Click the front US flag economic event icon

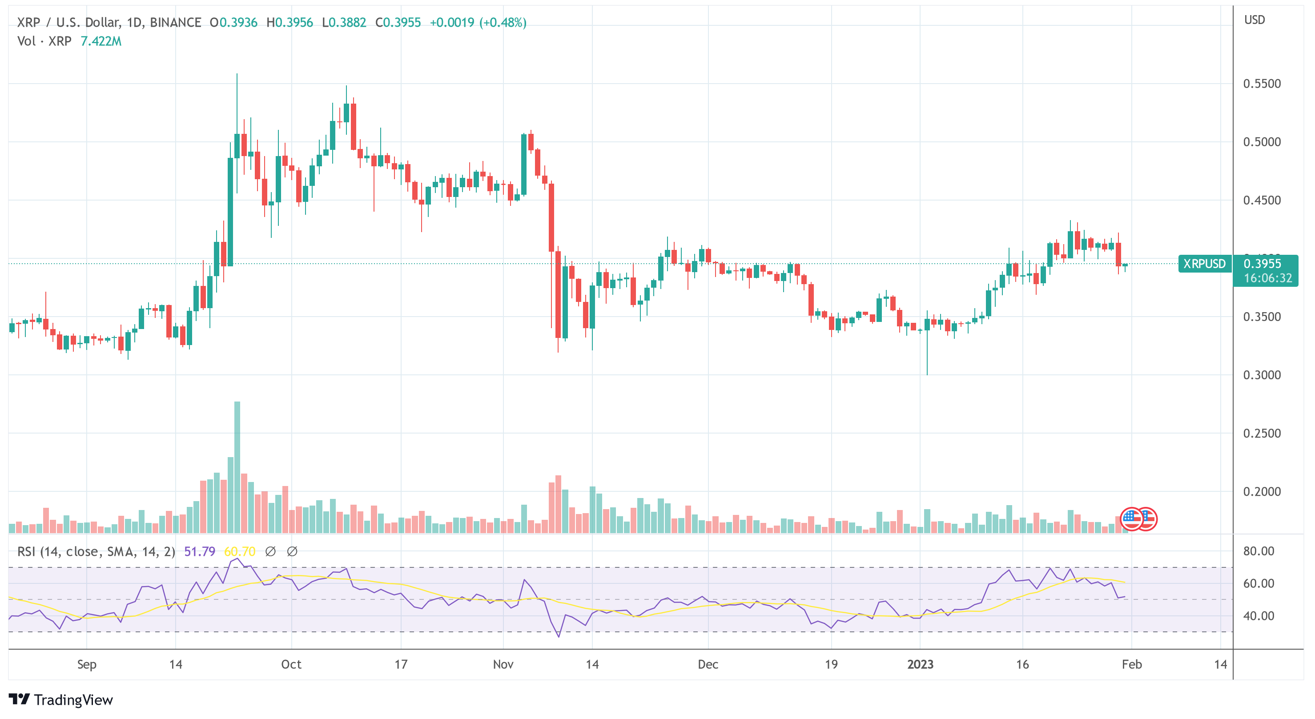point(1132,519)
